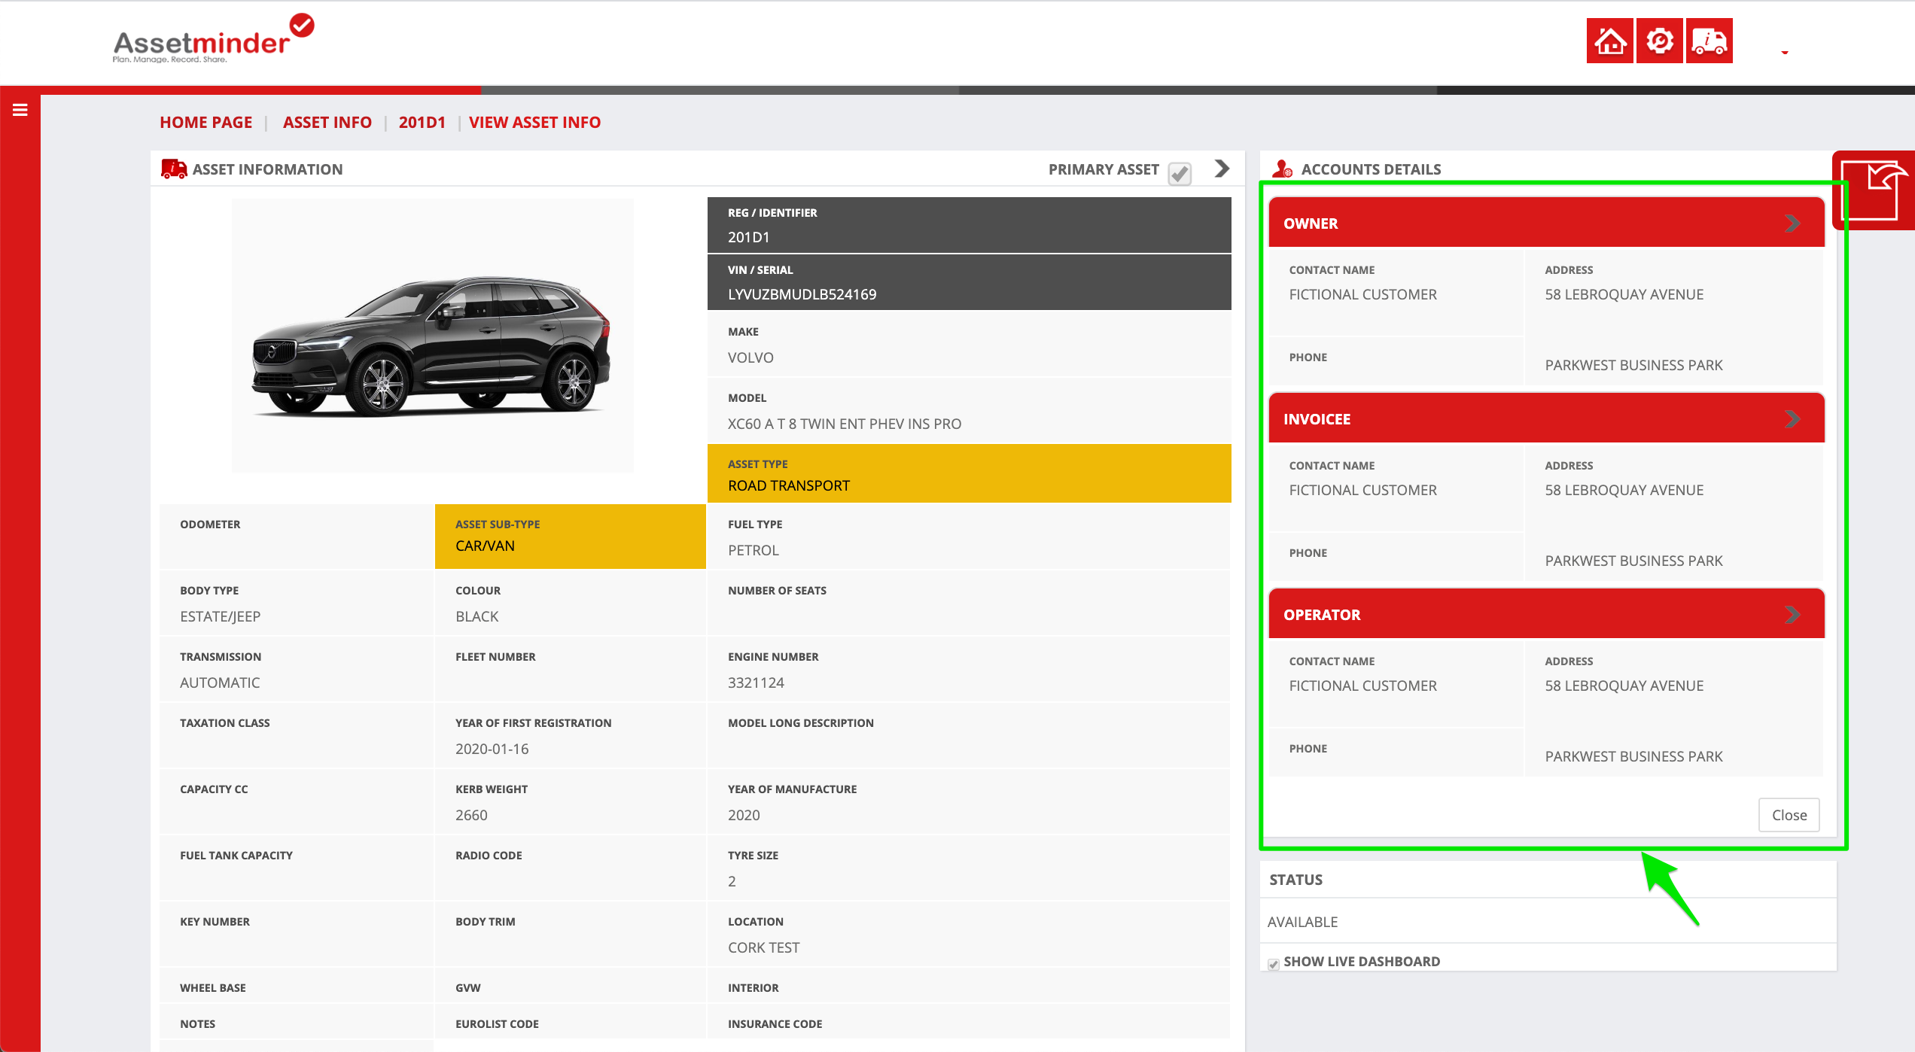Viewport: 1915px width, 1052px height.
Task: Open the user dropdown caret in the header
Action: [1784, 52]
